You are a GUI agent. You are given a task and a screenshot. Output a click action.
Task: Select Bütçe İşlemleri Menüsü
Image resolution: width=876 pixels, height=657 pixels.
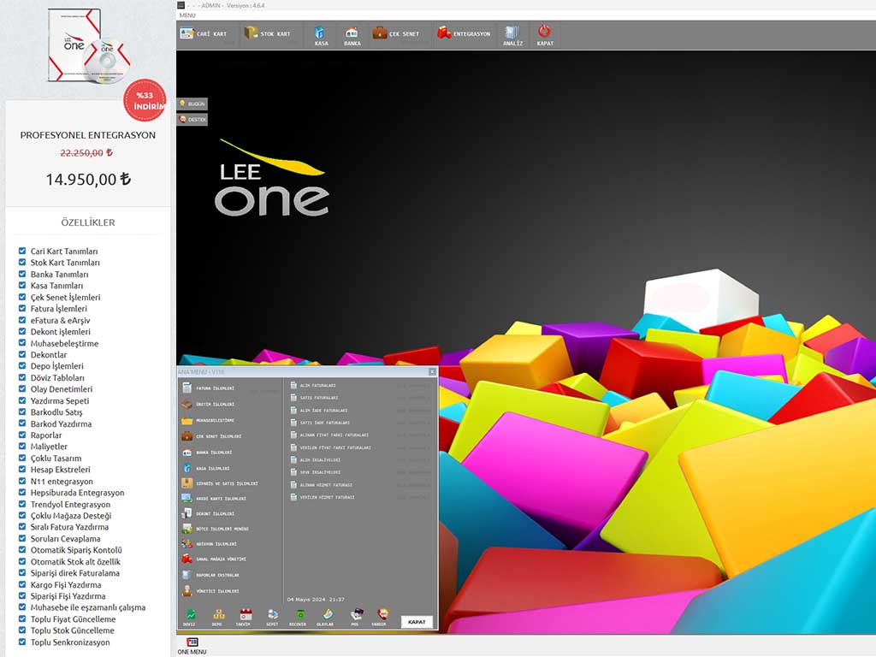pos(216,529)
